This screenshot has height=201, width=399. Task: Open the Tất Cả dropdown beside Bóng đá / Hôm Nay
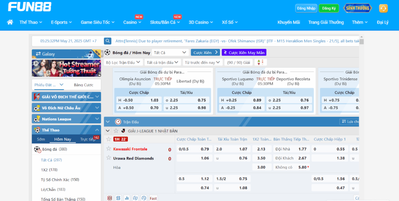pos(170,52)
